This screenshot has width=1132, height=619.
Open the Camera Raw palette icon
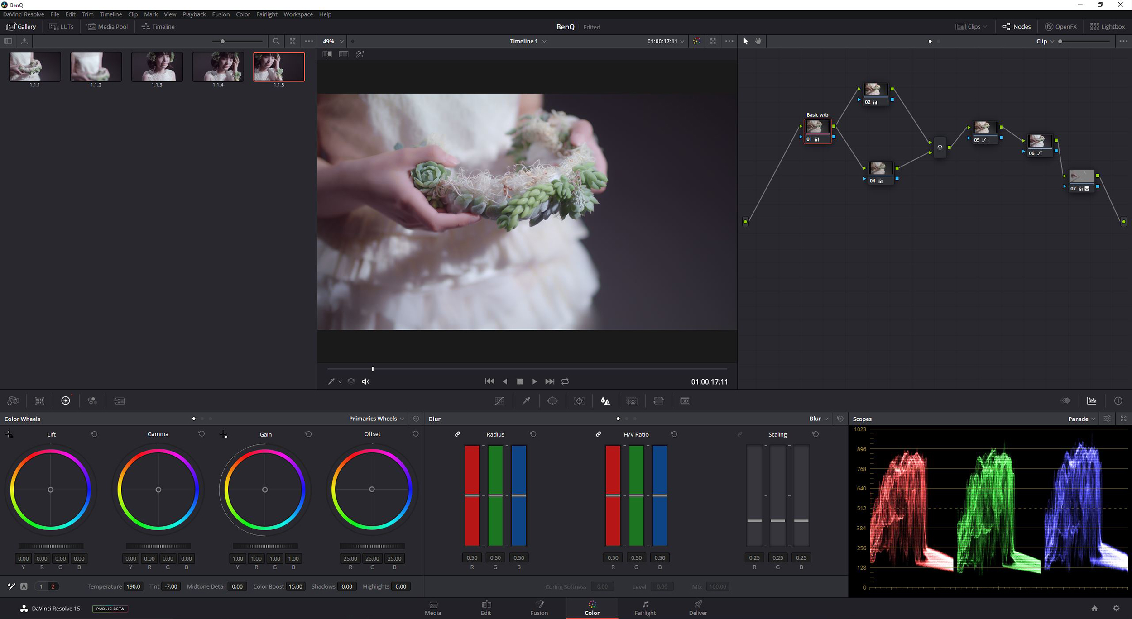(13, 401)
